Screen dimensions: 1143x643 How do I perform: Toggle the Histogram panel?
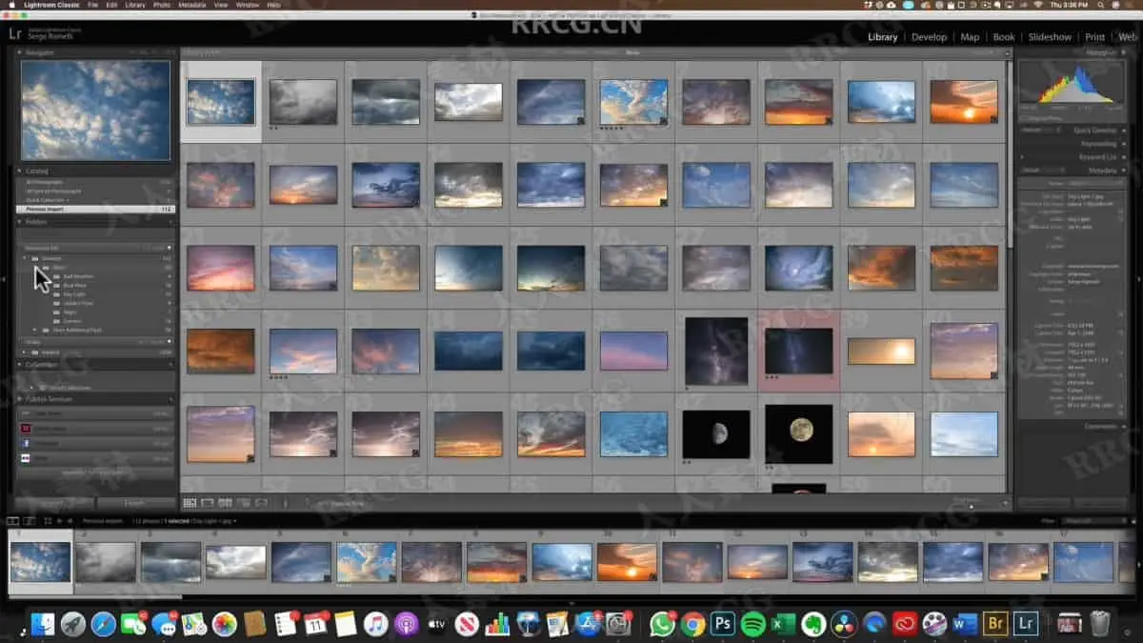tap(1101, 52)
